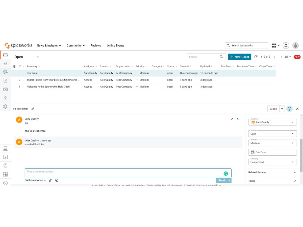Open the News & Insights menu

tap(49, 46)
